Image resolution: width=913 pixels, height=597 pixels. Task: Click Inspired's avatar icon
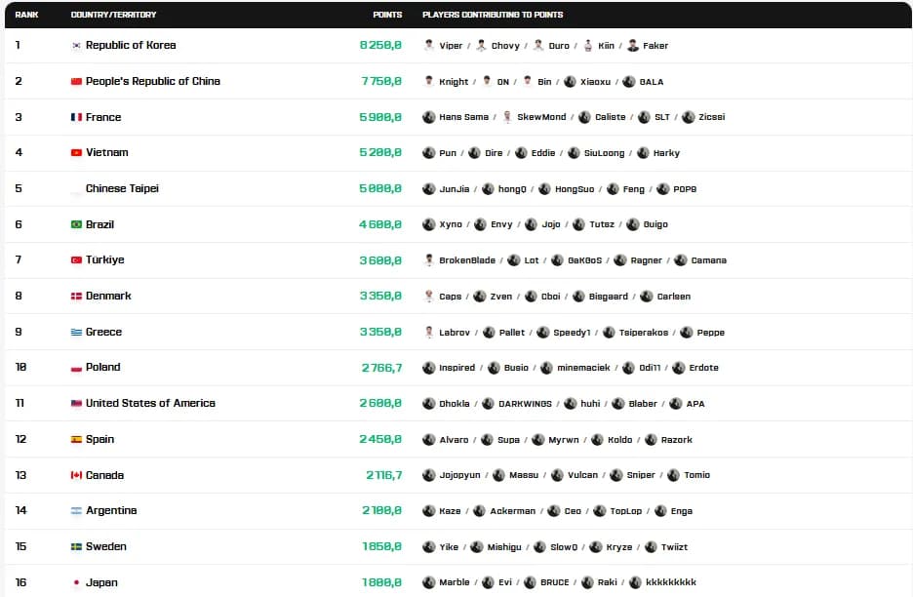[x=429, y=368]
